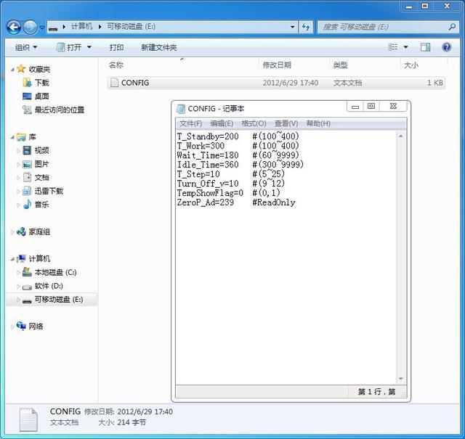Image resolution: width=465 pixels, height=439 pixels.
Task: Click 修改日期 value in details pane
Action: pyautogui.click(x=145, y=411)
